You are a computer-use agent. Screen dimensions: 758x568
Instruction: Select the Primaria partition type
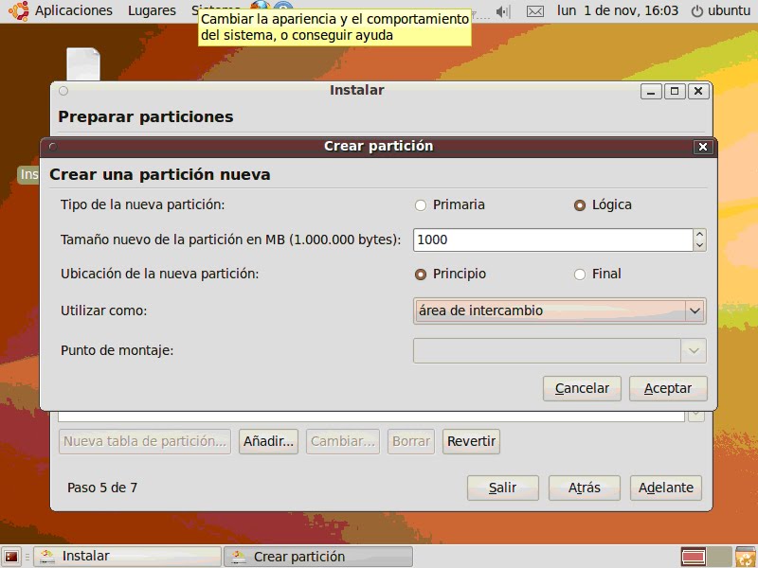click(x=421, y=204)
